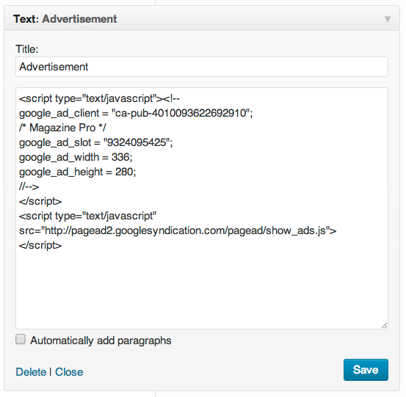
Task: Enable the 'Automatically add paragraphs' checkbox
Action: pyautogui.click(x=21, y=339)
